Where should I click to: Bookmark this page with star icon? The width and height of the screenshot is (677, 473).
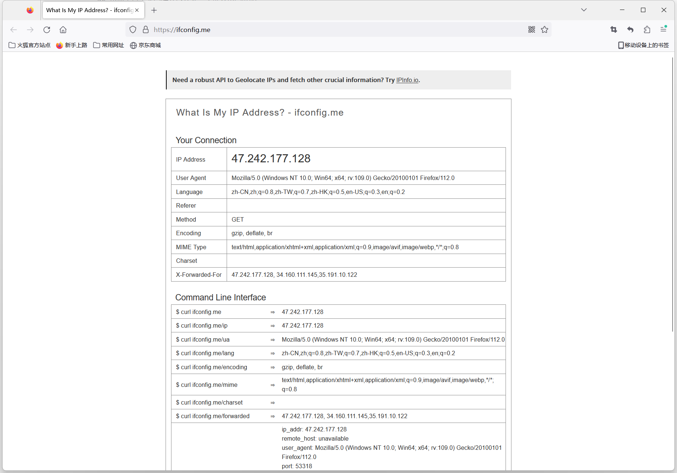tap(545, 30)
